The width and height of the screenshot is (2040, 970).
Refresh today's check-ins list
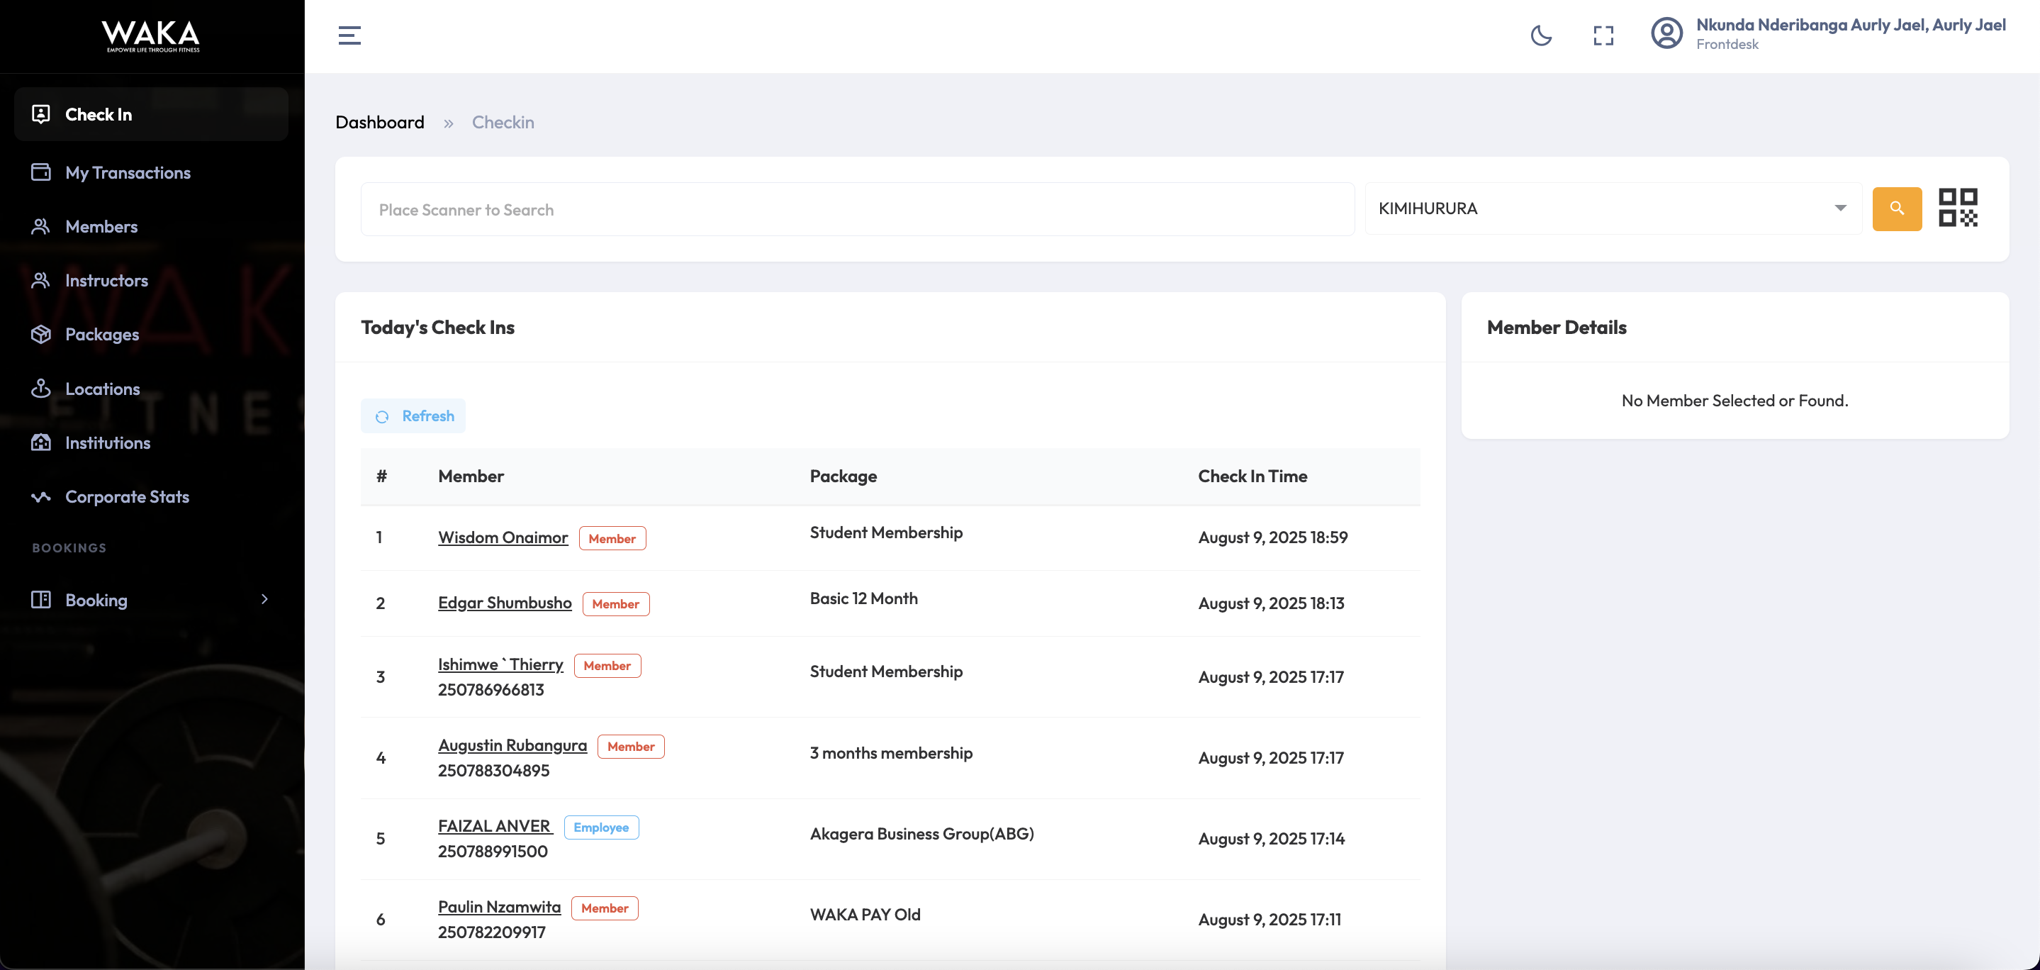pyautogui.click(x=413, y=416)
